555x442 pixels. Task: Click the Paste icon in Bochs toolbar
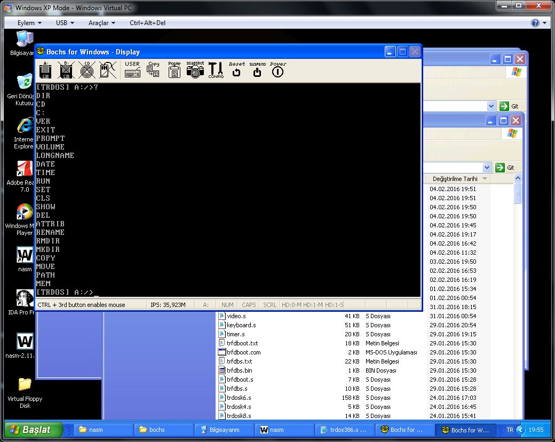click(x=174, y=69)
